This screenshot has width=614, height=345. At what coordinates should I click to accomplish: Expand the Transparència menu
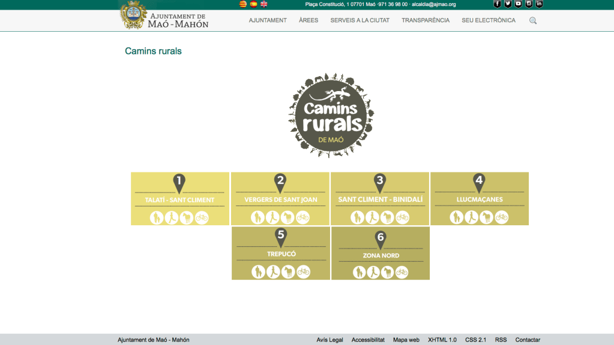tap(426, 20)
